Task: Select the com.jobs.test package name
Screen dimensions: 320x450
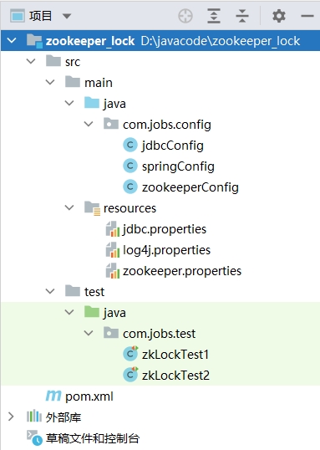Action: tap(159, 334)
